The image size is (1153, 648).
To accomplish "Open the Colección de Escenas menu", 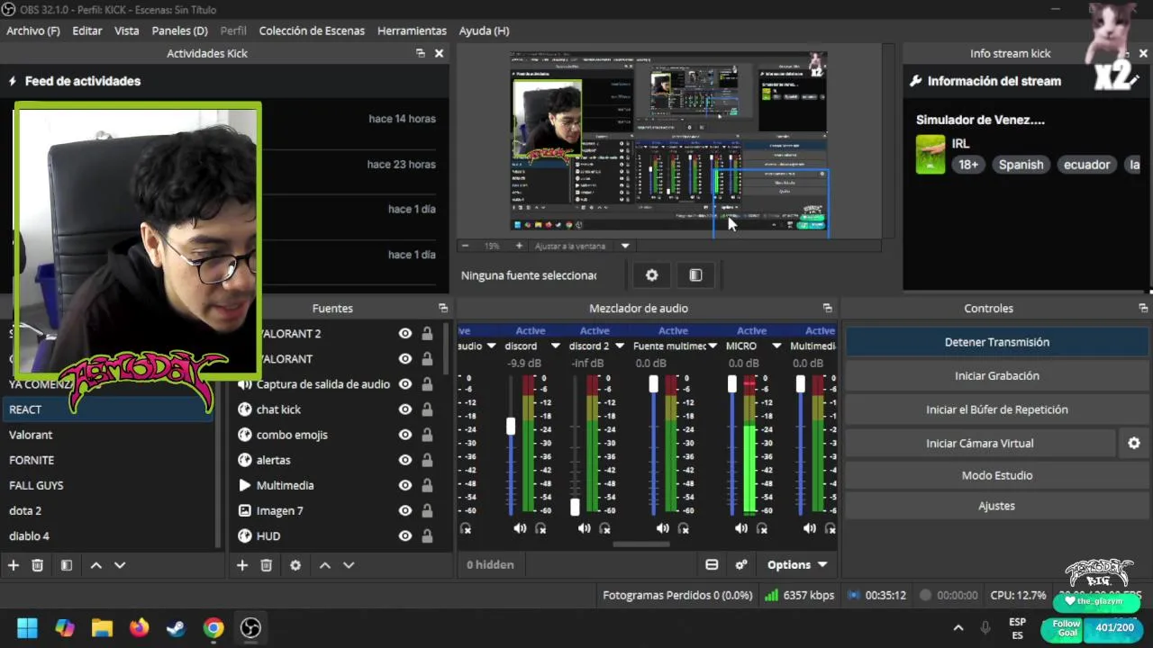I will coord(312,31).
